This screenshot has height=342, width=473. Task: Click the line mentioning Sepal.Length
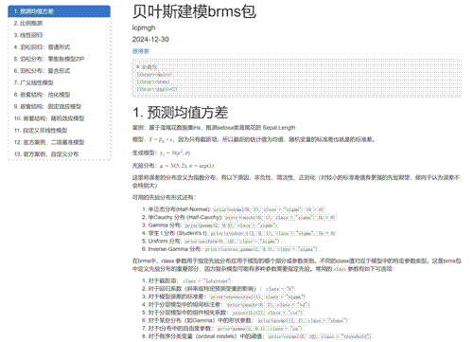[214, 128]
